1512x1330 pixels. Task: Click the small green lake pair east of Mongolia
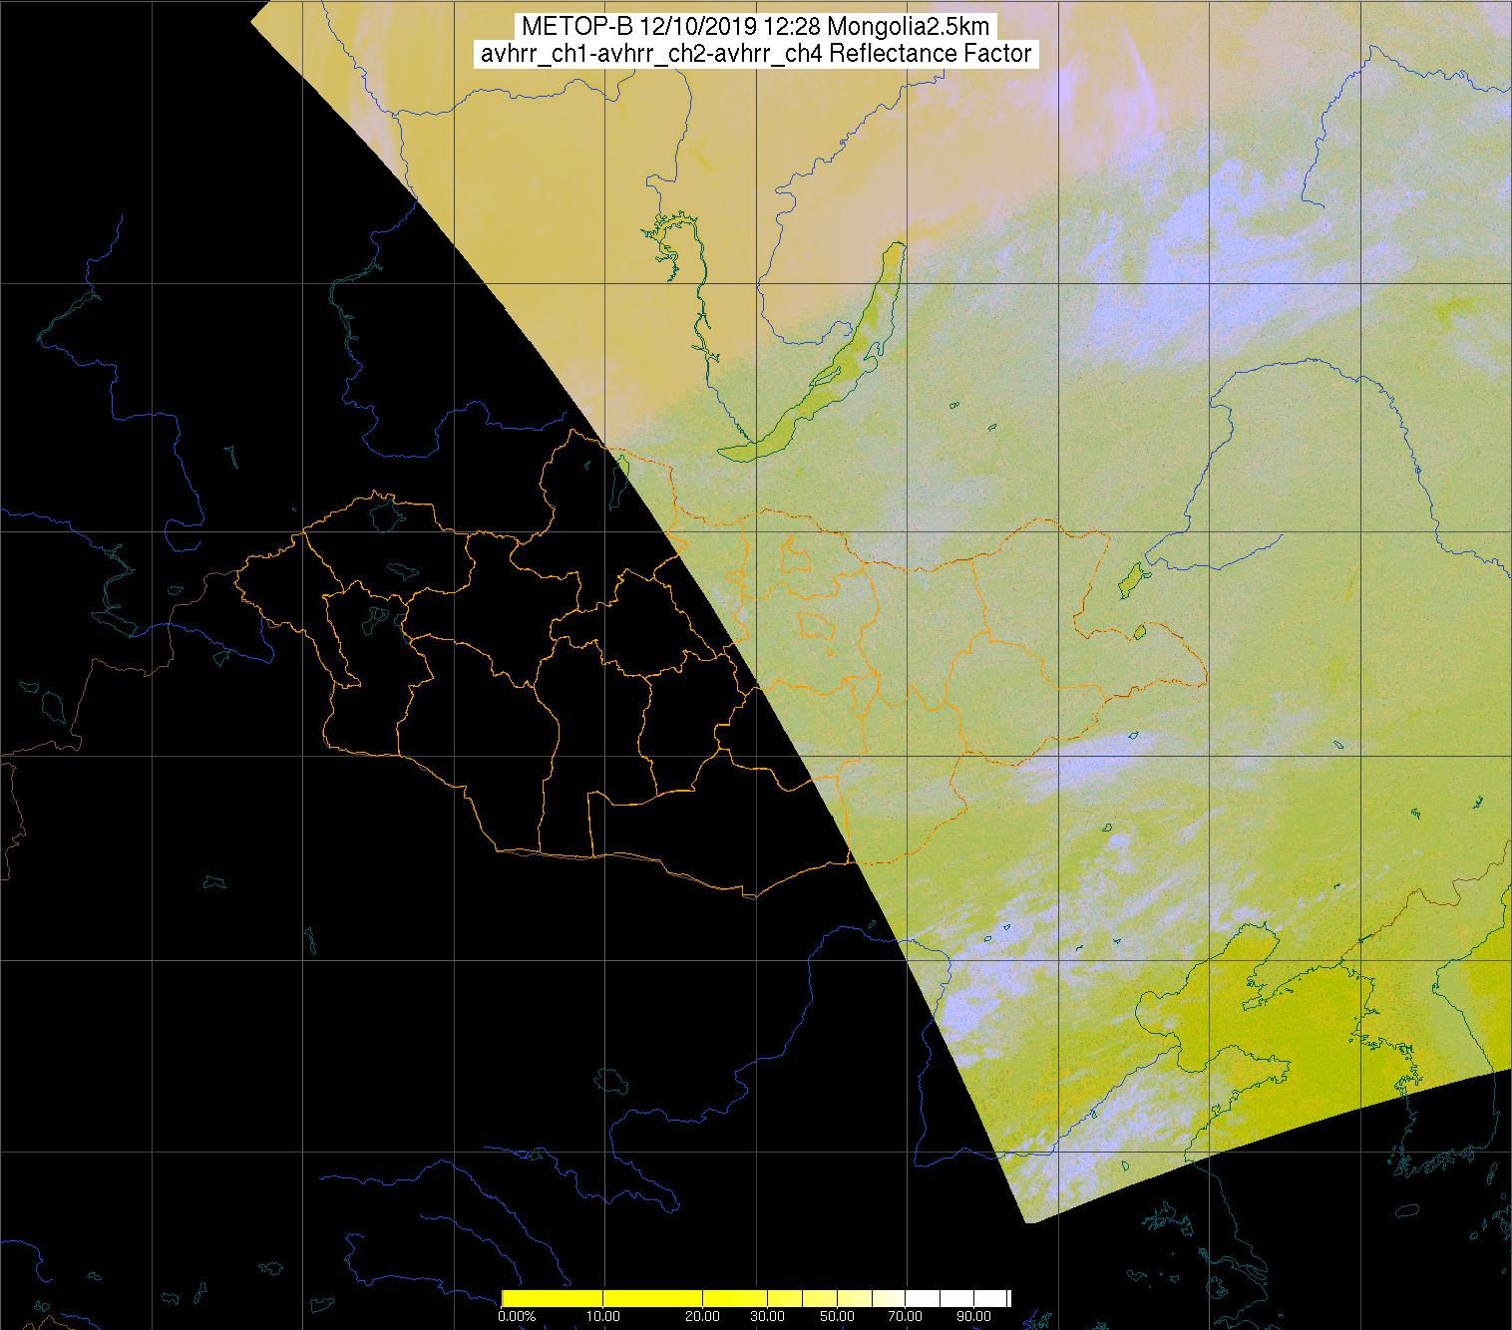pos(1131,578)
